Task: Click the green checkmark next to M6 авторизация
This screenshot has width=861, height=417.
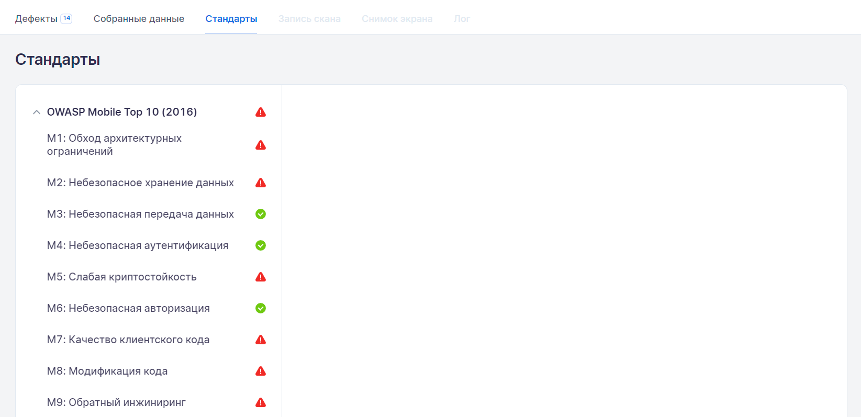Action: (261, 308)
